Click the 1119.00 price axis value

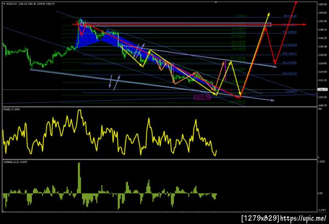pyautogui.click(x=322, y=72)
